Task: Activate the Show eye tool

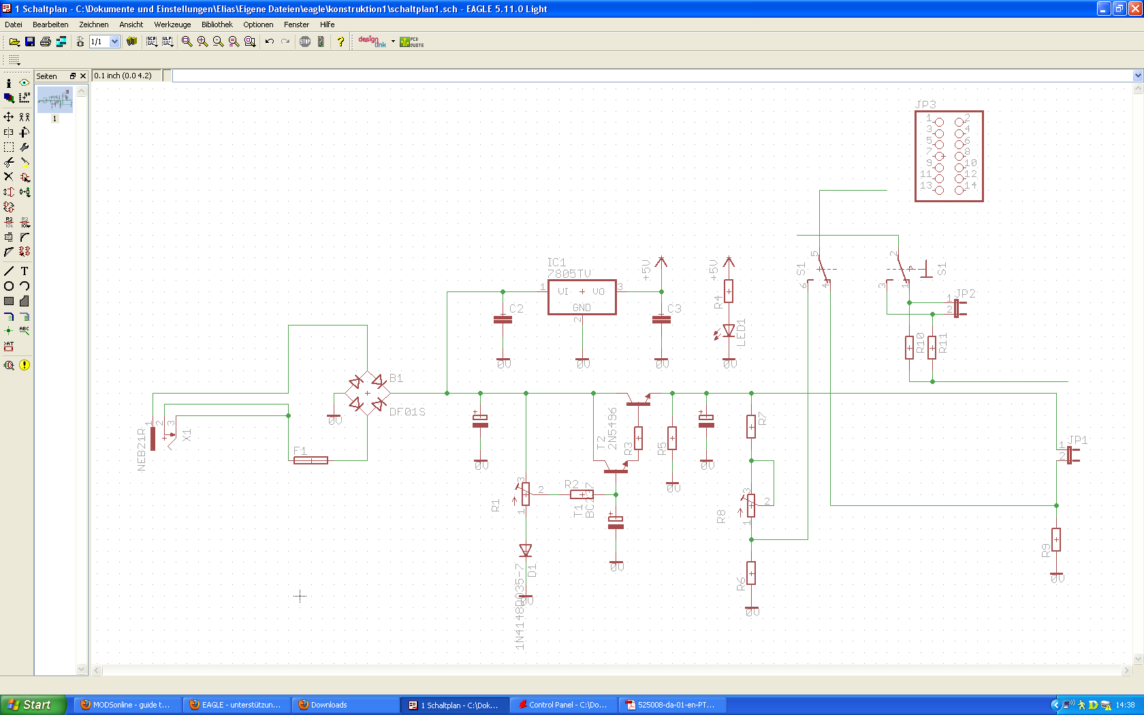Action: pyautogui.click(x=25, y=83)
